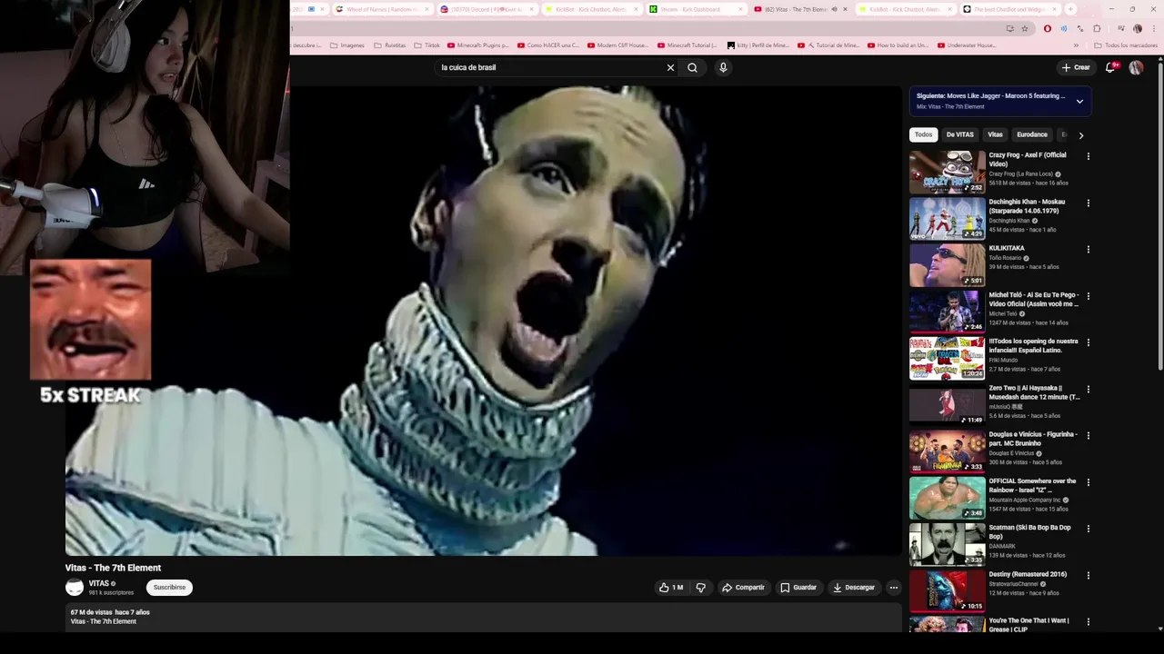This screenshot has width=1164, height=654.
Task: Open a new browser tab with plus button
Action: pos(1070,9)
